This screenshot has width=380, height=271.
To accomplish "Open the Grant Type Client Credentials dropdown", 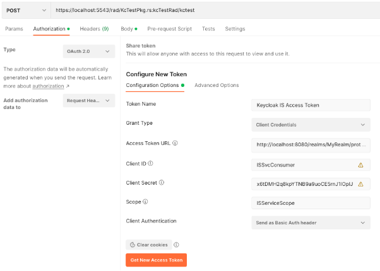I will point(311,125).
